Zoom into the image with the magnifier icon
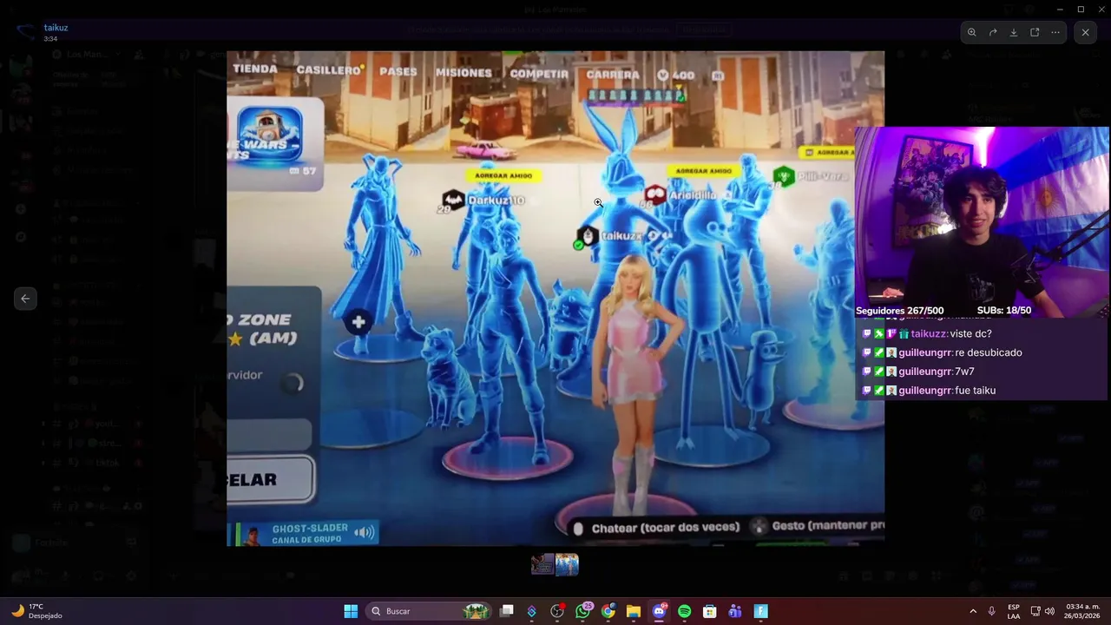 click(971, 32)
